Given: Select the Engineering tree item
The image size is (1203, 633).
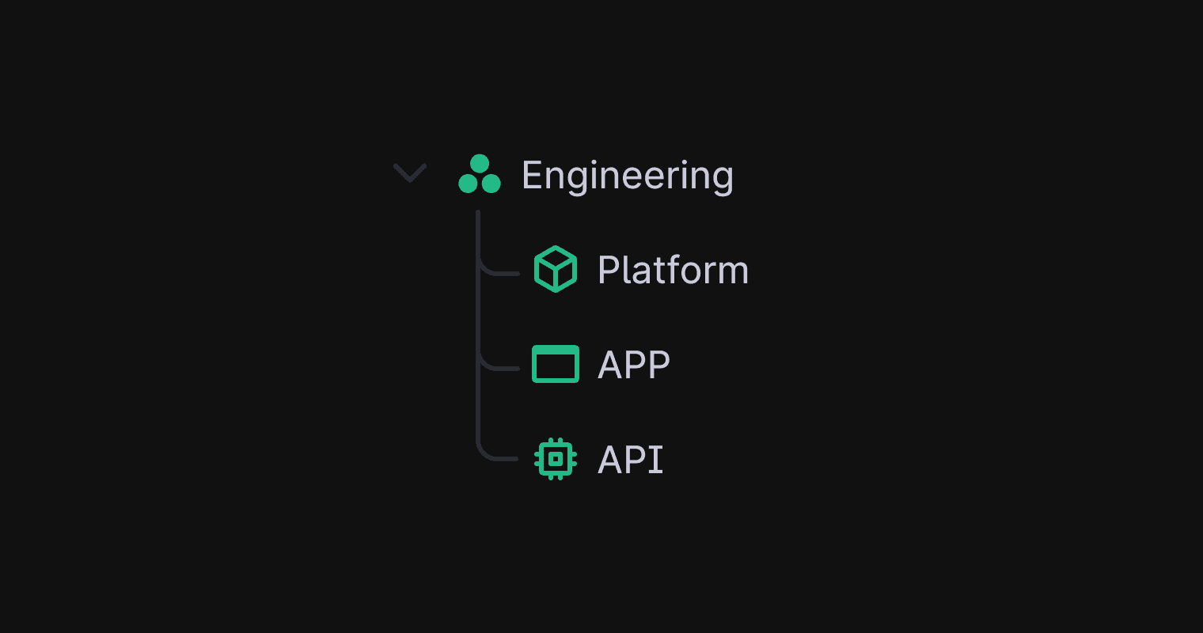Looking at the screenshot, I should (627, 174).
